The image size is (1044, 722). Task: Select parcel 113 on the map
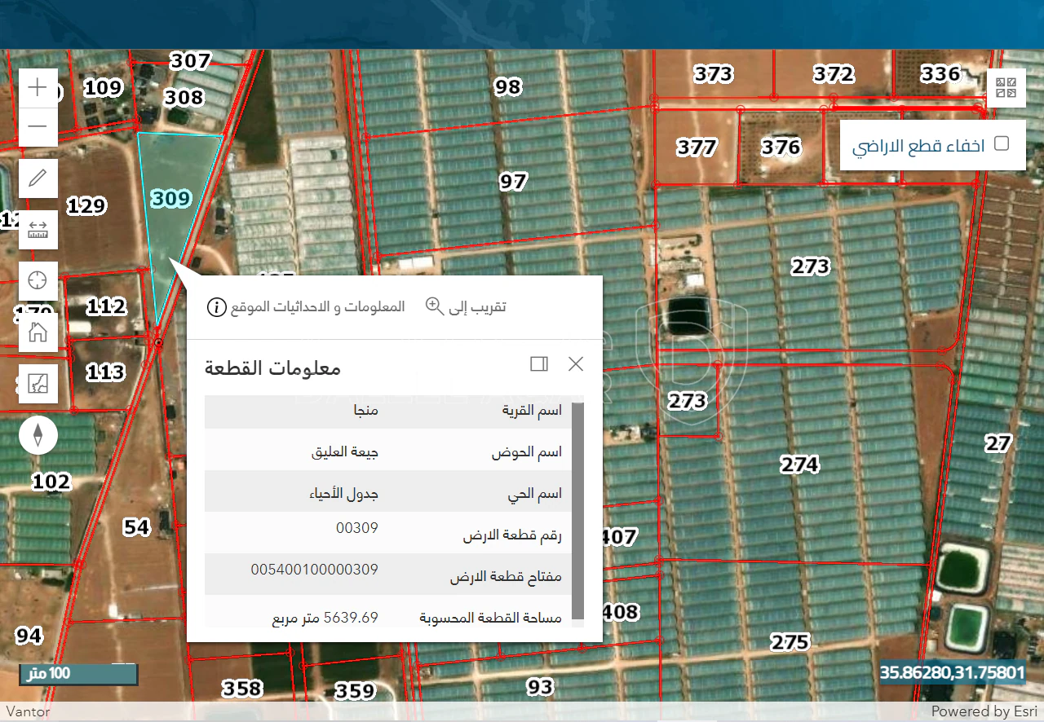[x=105, y=372]
